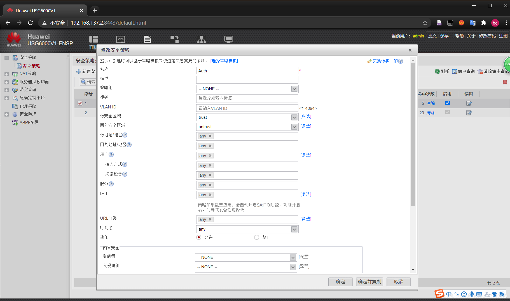Click edit icon for policy row 1
510x301 pixels.
pos(469,103)
